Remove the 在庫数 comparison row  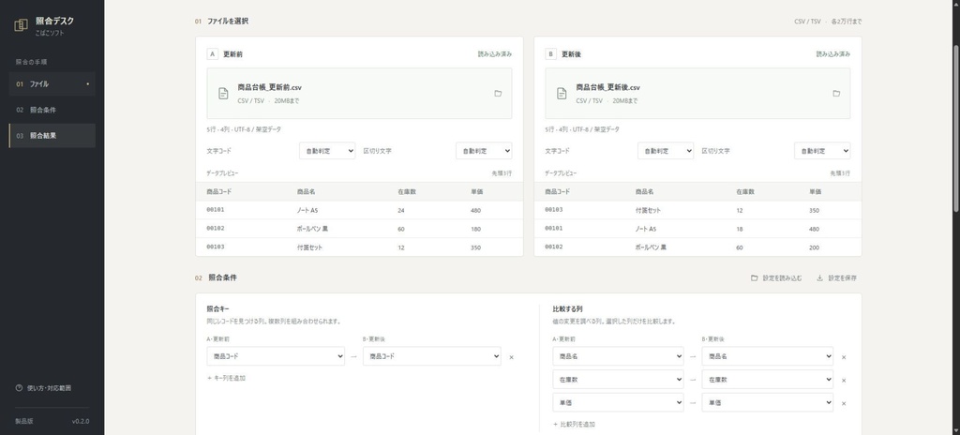[844, 381]
